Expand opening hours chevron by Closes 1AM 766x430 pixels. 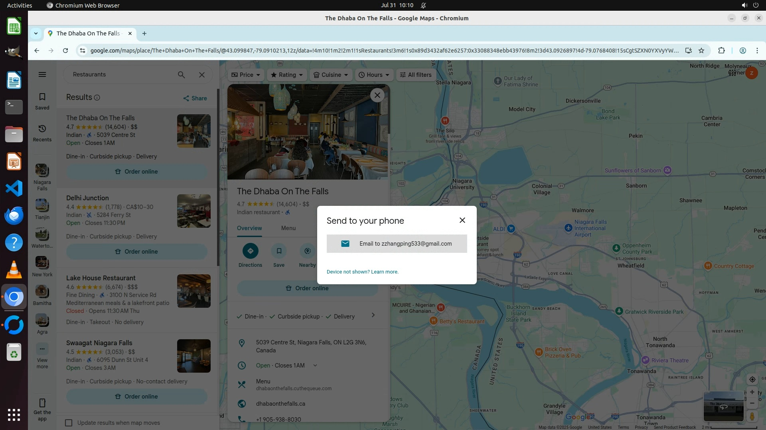pyautogui.click(x=315, y=365)
